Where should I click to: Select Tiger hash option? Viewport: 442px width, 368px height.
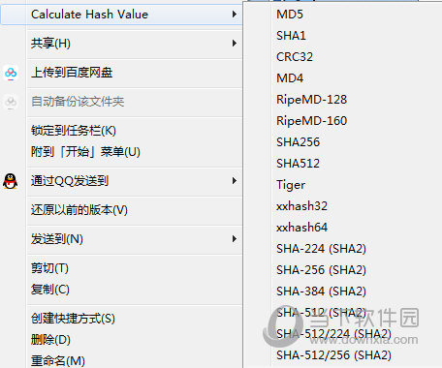click(342, 185)
